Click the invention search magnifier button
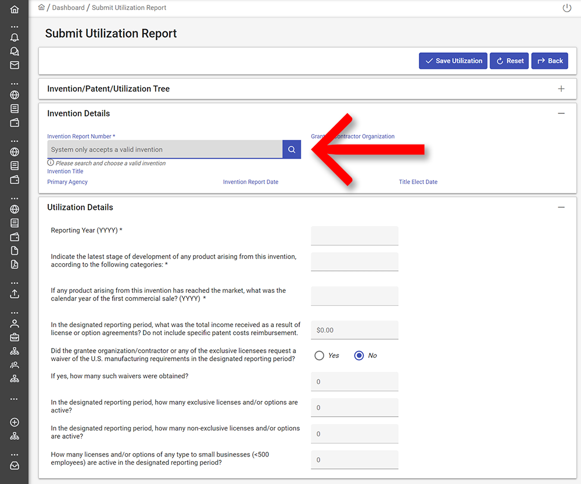 pyautogui.click(x=292, y=149)
